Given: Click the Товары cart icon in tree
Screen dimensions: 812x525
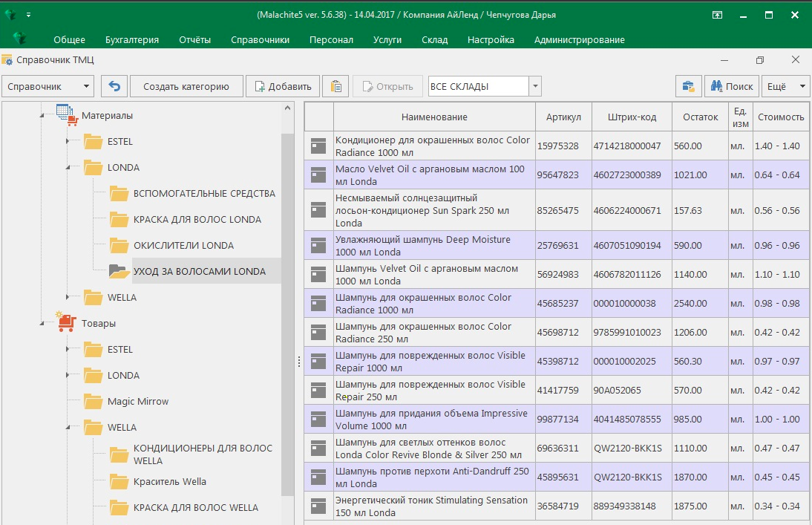Looking at the screenshot, I should click(67, 323).
